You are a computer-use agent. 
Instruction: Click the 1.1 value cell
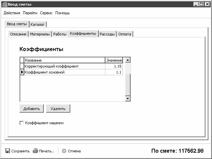(114, 72)
